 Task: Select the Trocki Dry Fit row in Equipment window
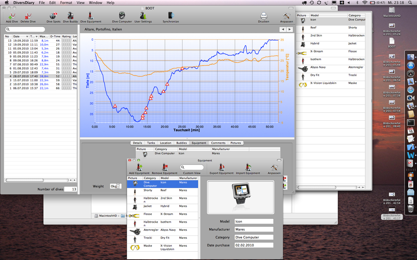pos(162,240)
